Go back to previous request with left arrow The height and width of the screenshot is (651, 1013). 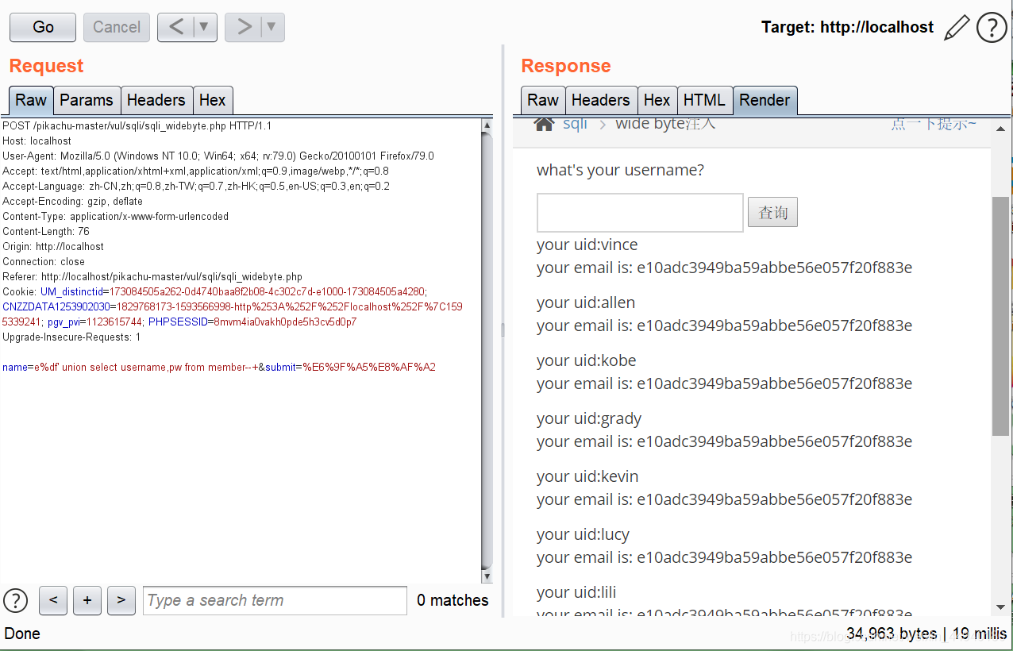(176, 27)
